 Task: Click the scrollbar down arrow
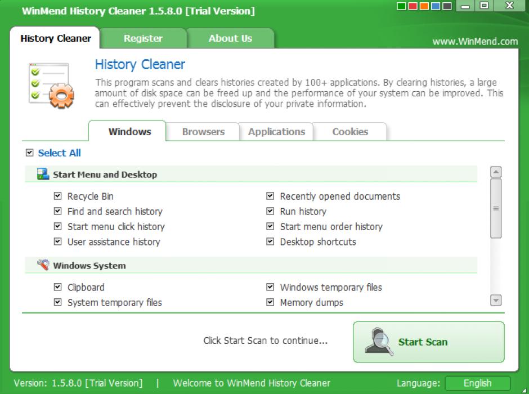coord(496,300)
